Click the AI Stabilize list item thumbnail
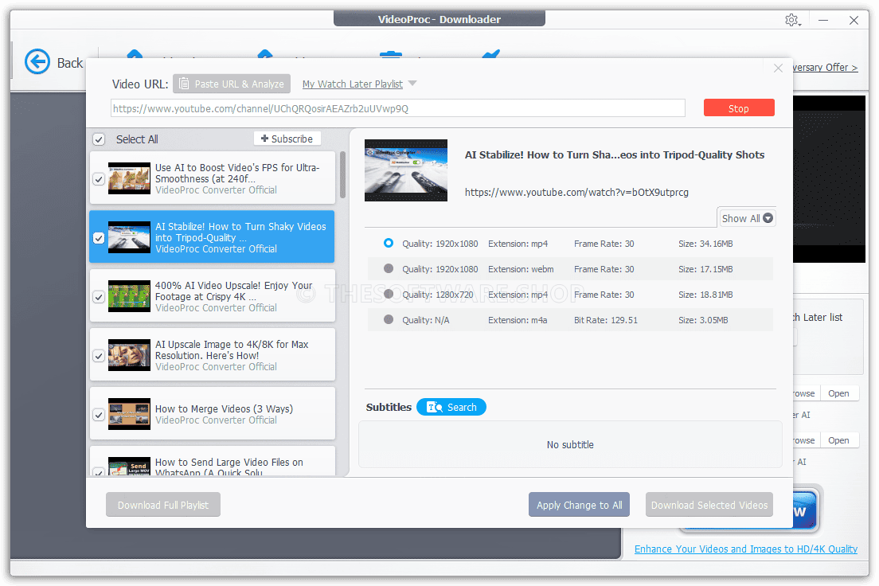The height and width of the screenshot is (586, 879). coord(129,237)
